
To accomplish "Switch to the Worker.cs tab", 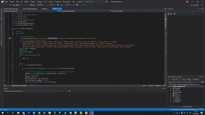I will (x=45, y=9).
